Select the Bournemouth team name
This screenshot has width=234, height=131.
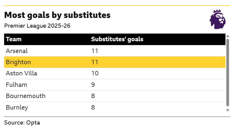(x=26, y=96)
